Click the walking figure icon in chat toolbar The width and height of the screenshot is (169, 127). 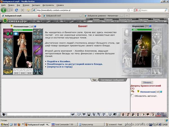[94, 114]
